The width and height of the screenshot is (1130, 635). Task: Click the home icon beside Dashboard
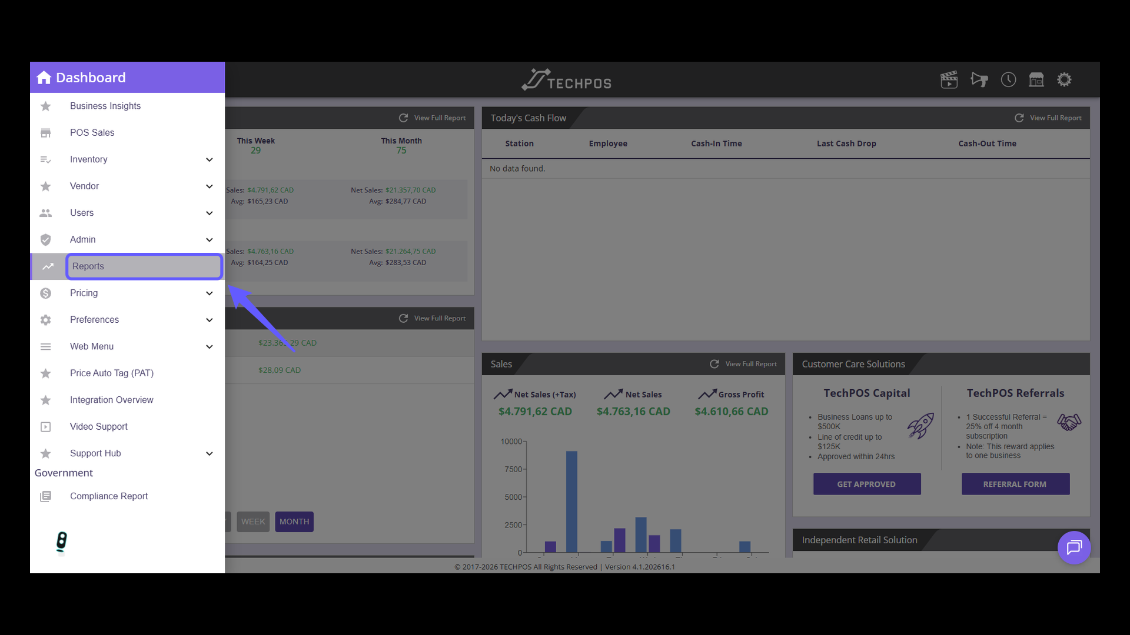coord(44,77)
